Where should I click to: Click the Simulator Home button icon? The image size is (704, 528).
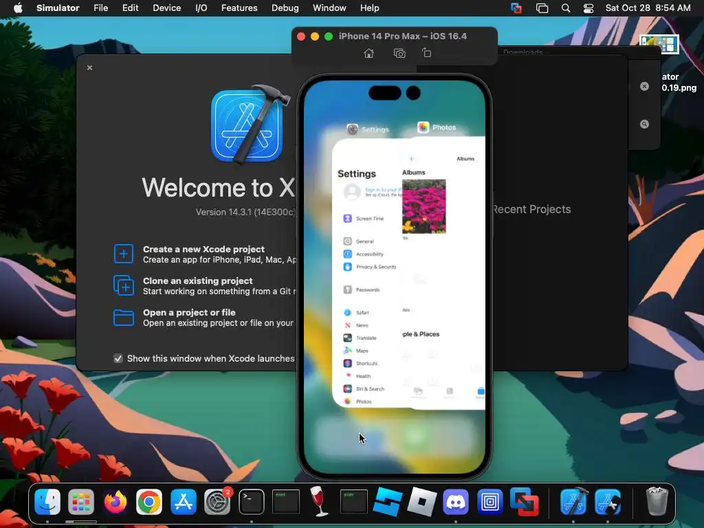(x=368, y=54)
